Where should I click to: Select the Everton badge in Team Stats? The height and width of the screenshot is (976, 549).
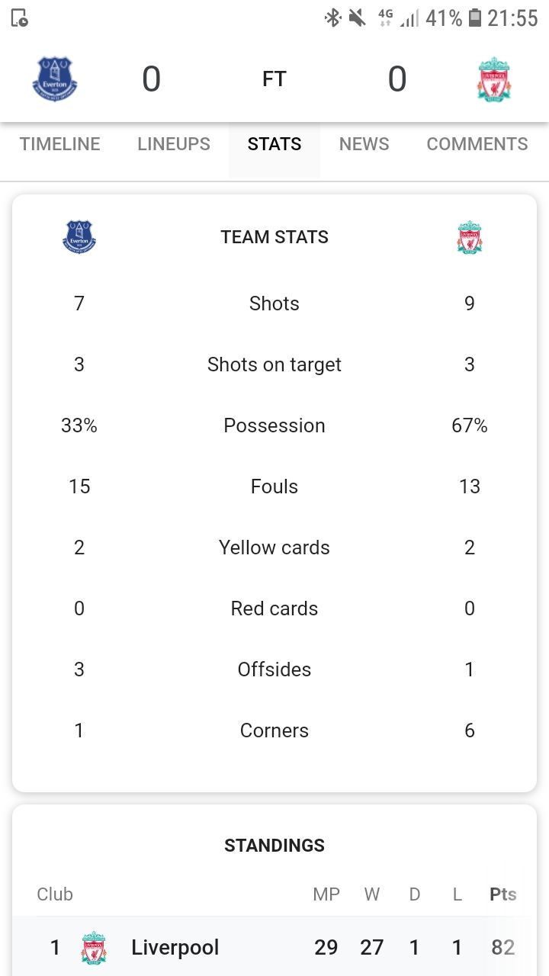coord(79,237)
